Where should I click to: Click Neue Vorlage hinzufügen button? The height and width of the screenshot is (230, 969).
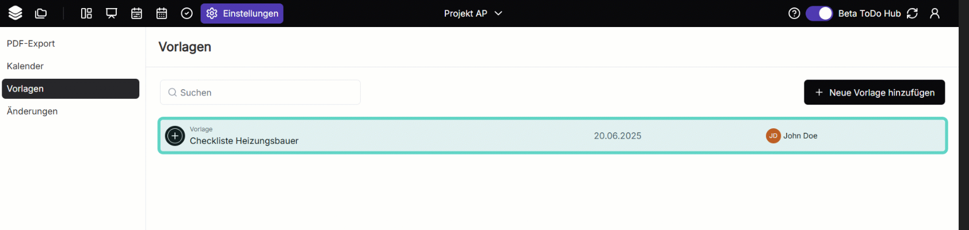874,93
